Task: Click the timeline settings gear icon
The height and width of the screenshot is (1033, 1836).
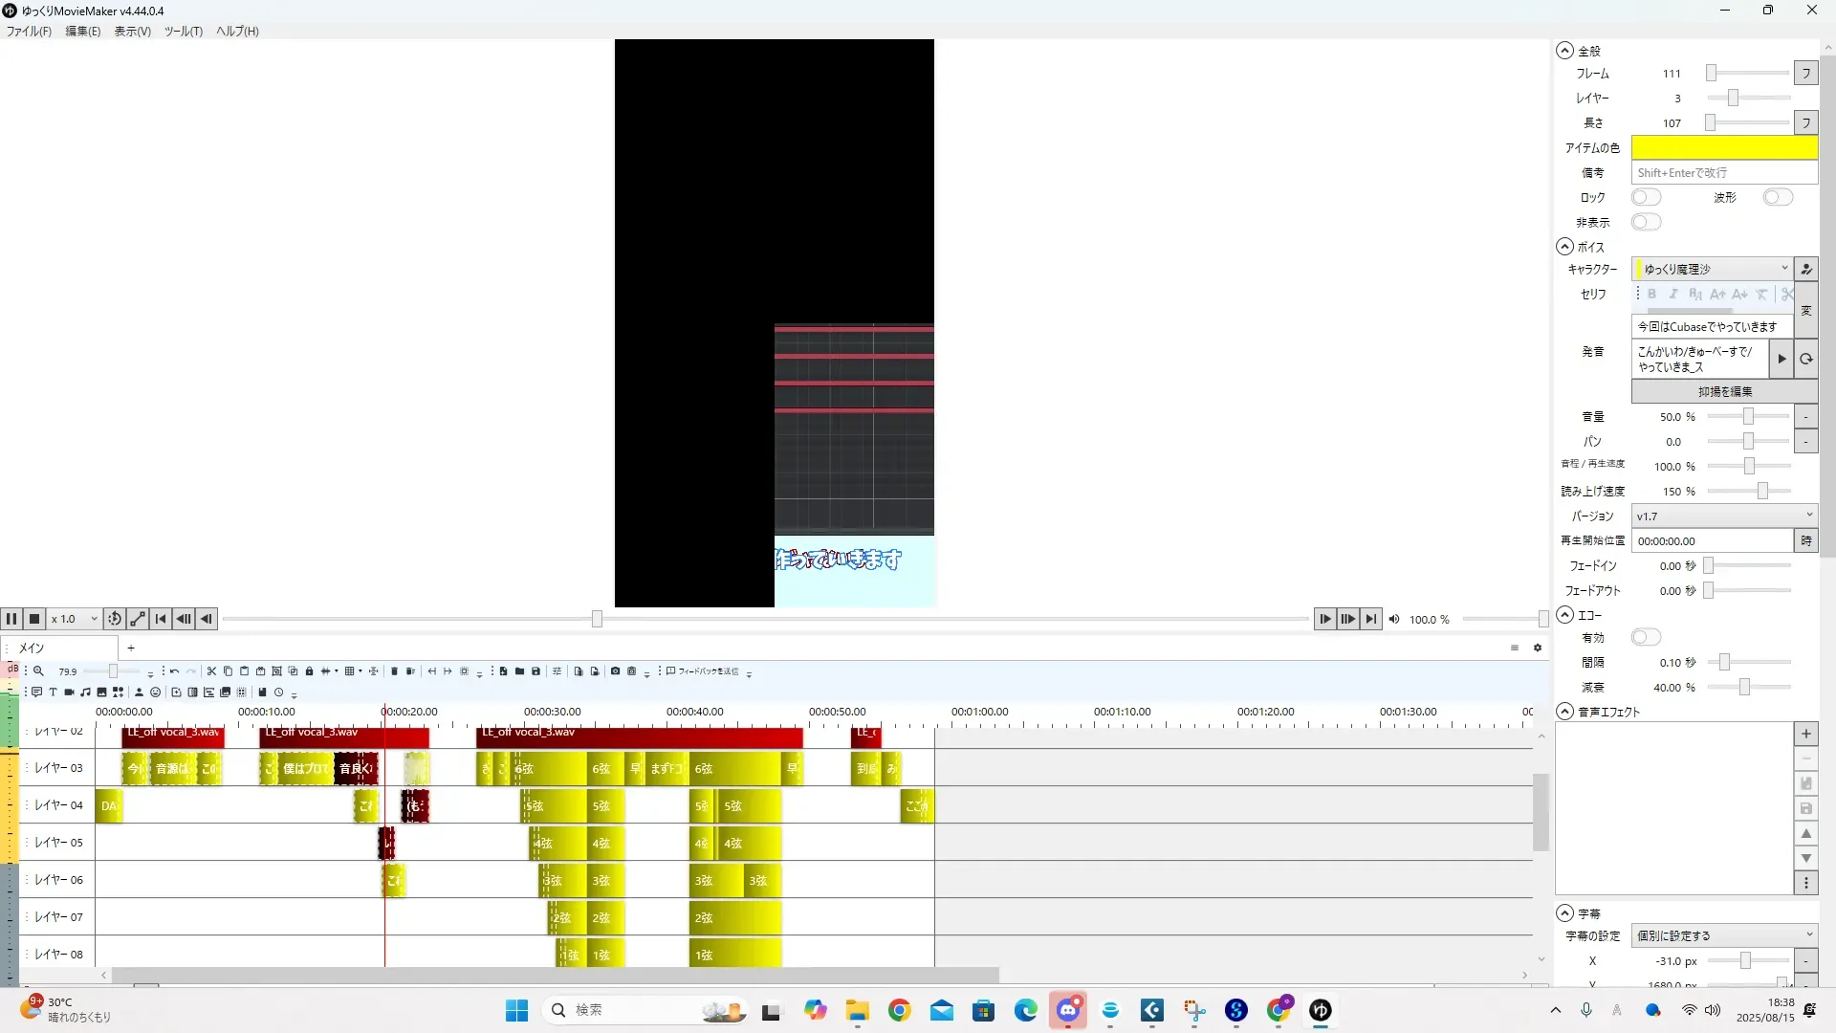Action: (1538, 648)
